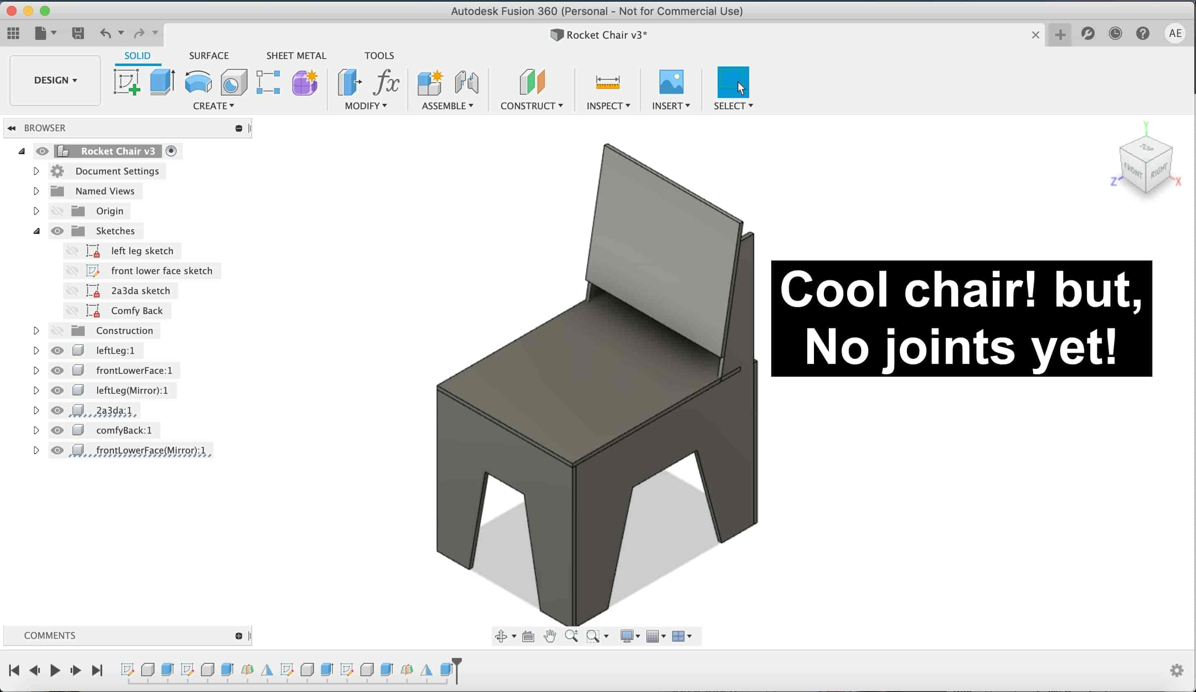Open the DESIGN workspace dropdown
Viewport: 1196px width, 692px height.
(x=55, y=80)
